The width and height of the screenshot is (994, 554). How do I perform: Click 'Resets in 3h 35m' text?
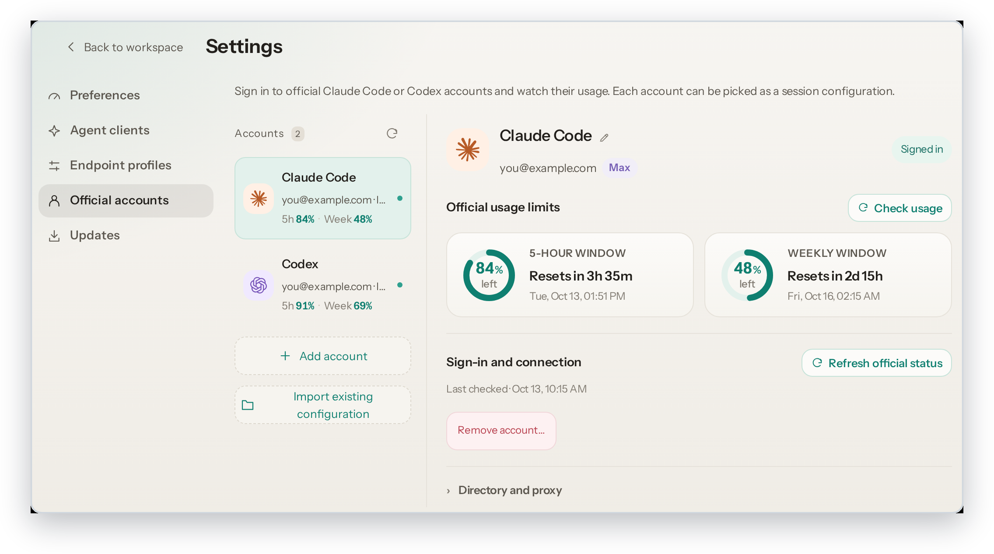[581, 276]
